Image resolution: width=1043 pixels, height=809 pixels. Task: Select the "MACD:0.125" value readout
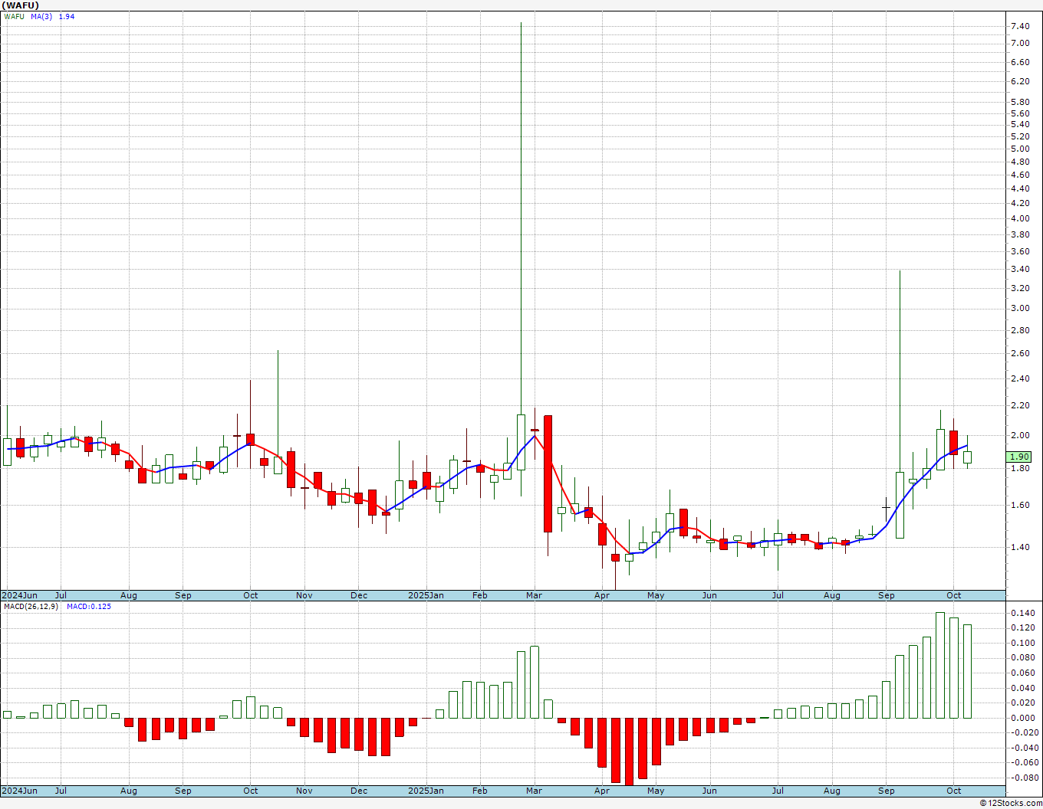[89, 606]
